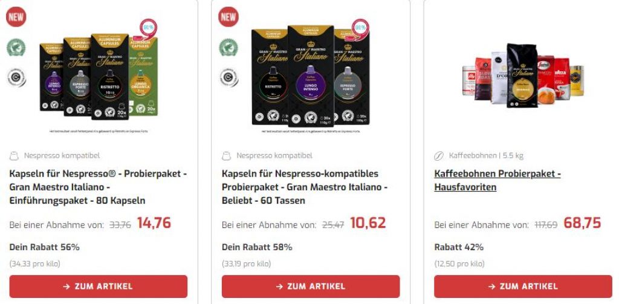
Task: Click Zum Artikel for the 60 Tassen package
Action: pos(311,286)
